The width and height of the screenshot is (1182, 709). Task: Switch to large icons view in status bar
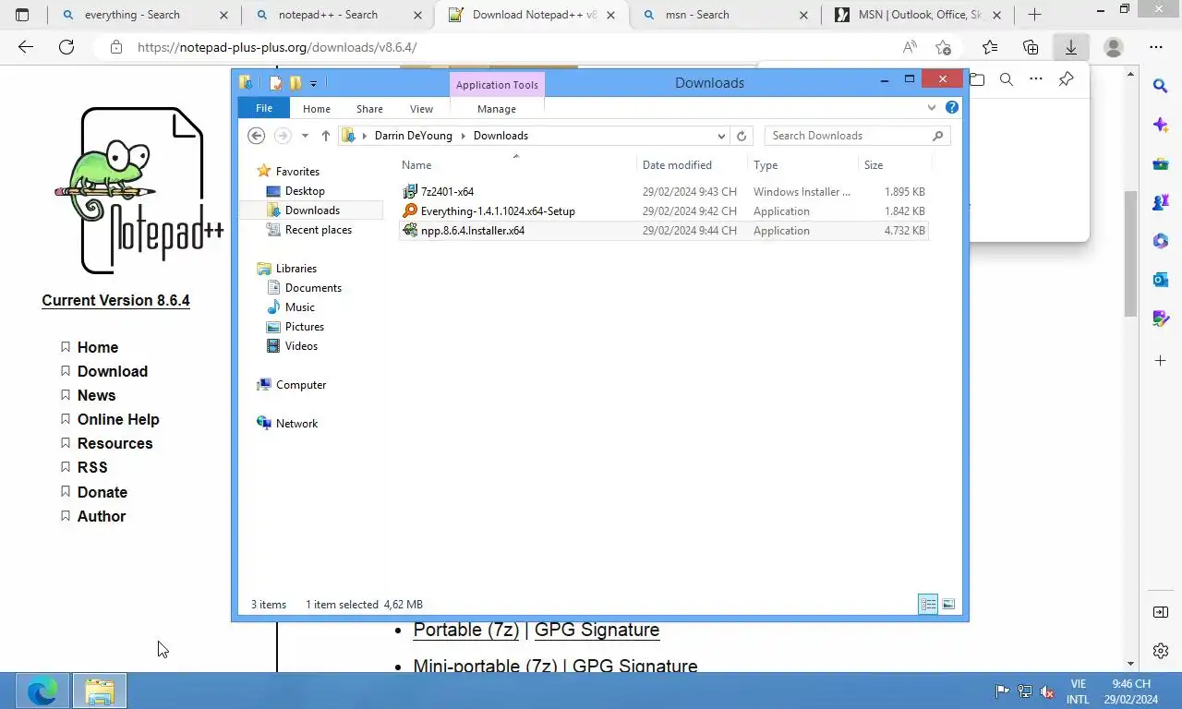click(x=948, y=605)
